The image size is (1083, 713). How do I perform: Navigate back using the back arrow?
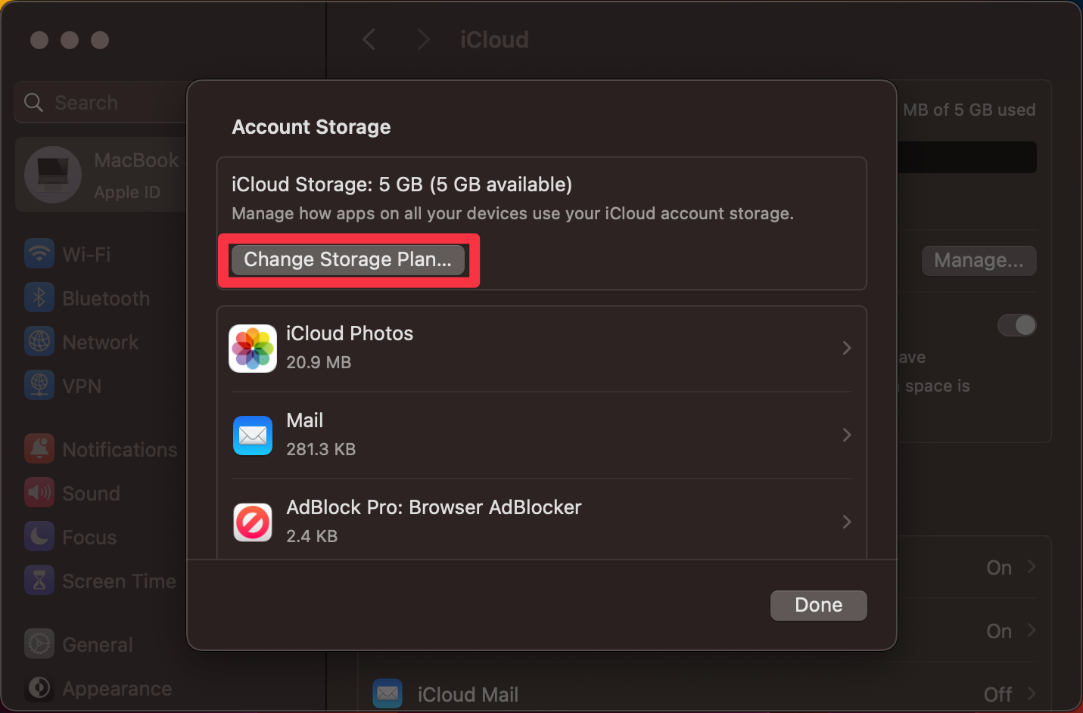click(x=369, y=39)
